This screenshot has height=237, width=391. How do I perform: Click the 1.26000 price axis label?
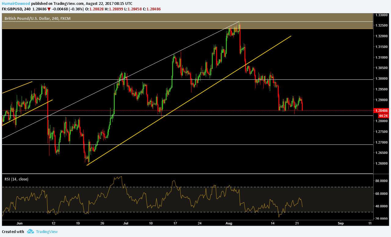382,164
